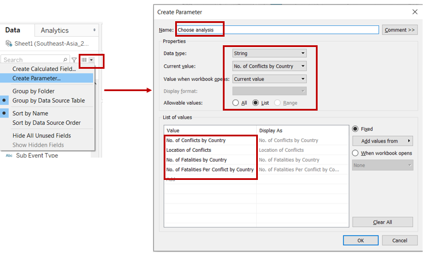Click the Data pane collapse arrows icon

tap(95, 30)
